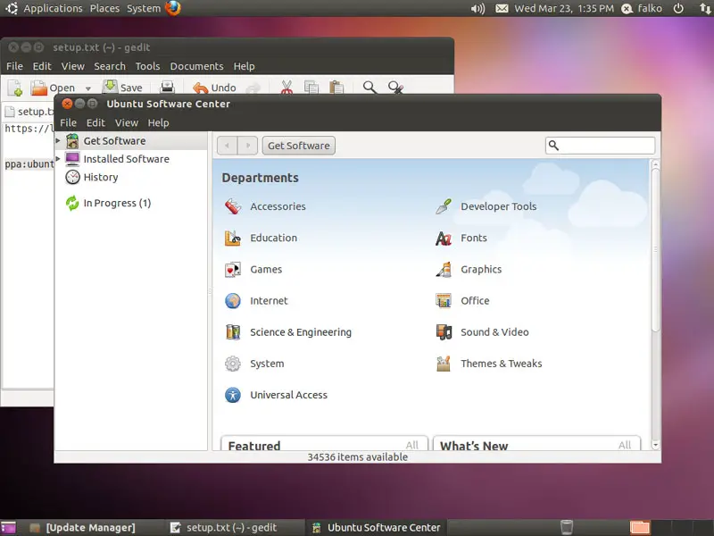Click the Software Center search field
The height and width of the screenshot is (536, 714).
[600, 146]
